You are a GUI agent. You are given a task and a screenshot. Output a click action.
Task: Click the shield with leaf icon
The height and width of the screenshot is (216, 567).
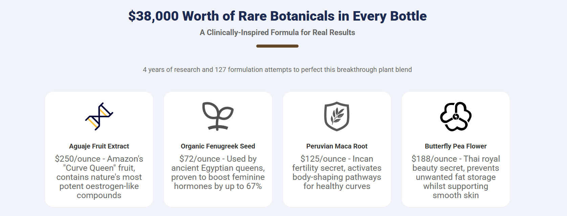(336, 116)
